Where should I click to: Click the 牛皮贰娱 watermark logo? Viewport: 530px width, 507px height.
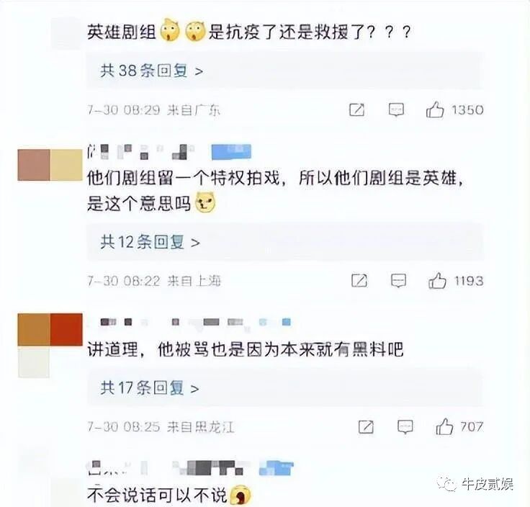coord(476,484)
